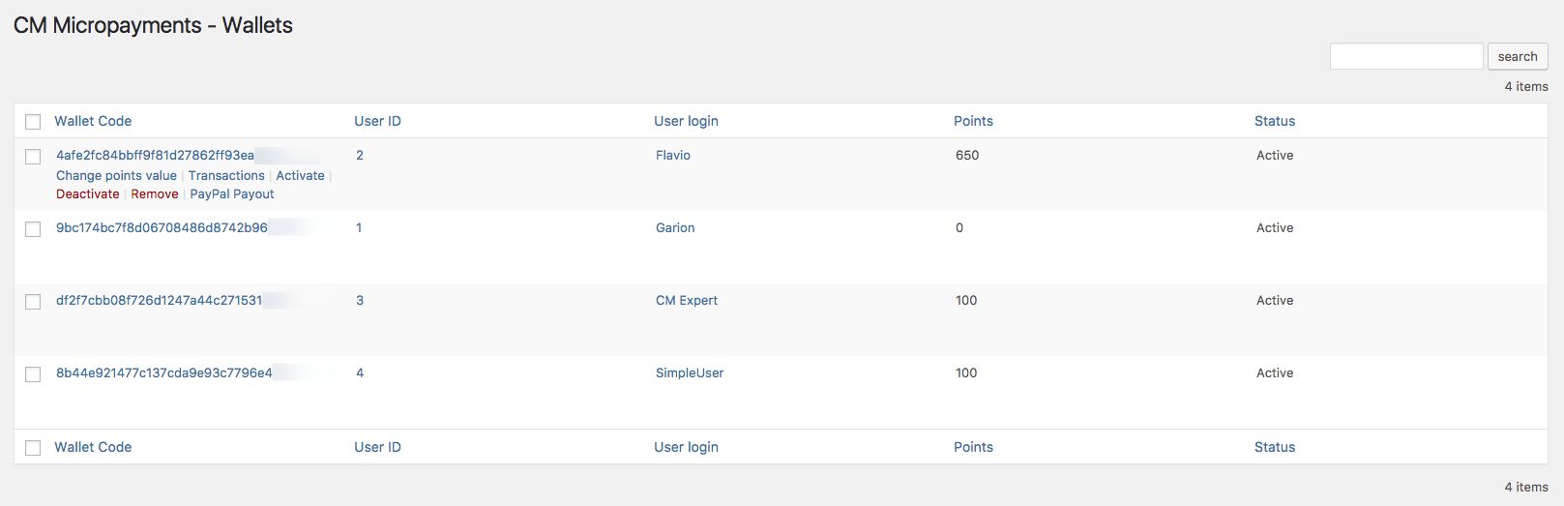Focus the wallet search text field
The width and height of the screenshot is (1564, 506).
pos(1405,56)
